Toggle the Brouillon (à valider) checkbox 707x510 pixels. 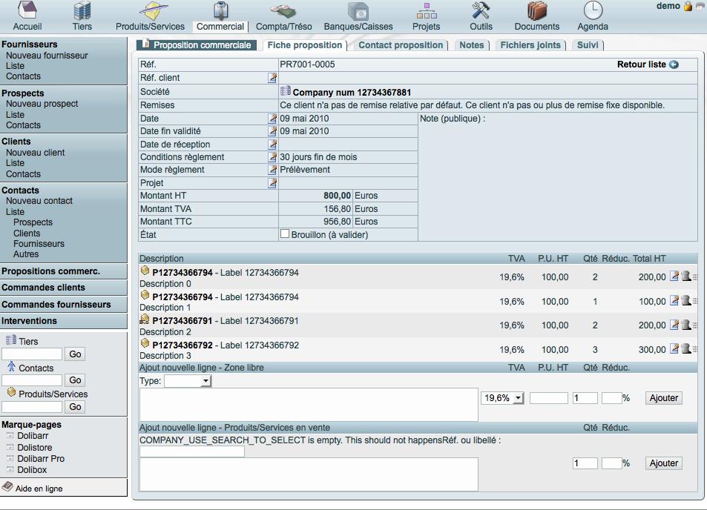coord(285,234)
